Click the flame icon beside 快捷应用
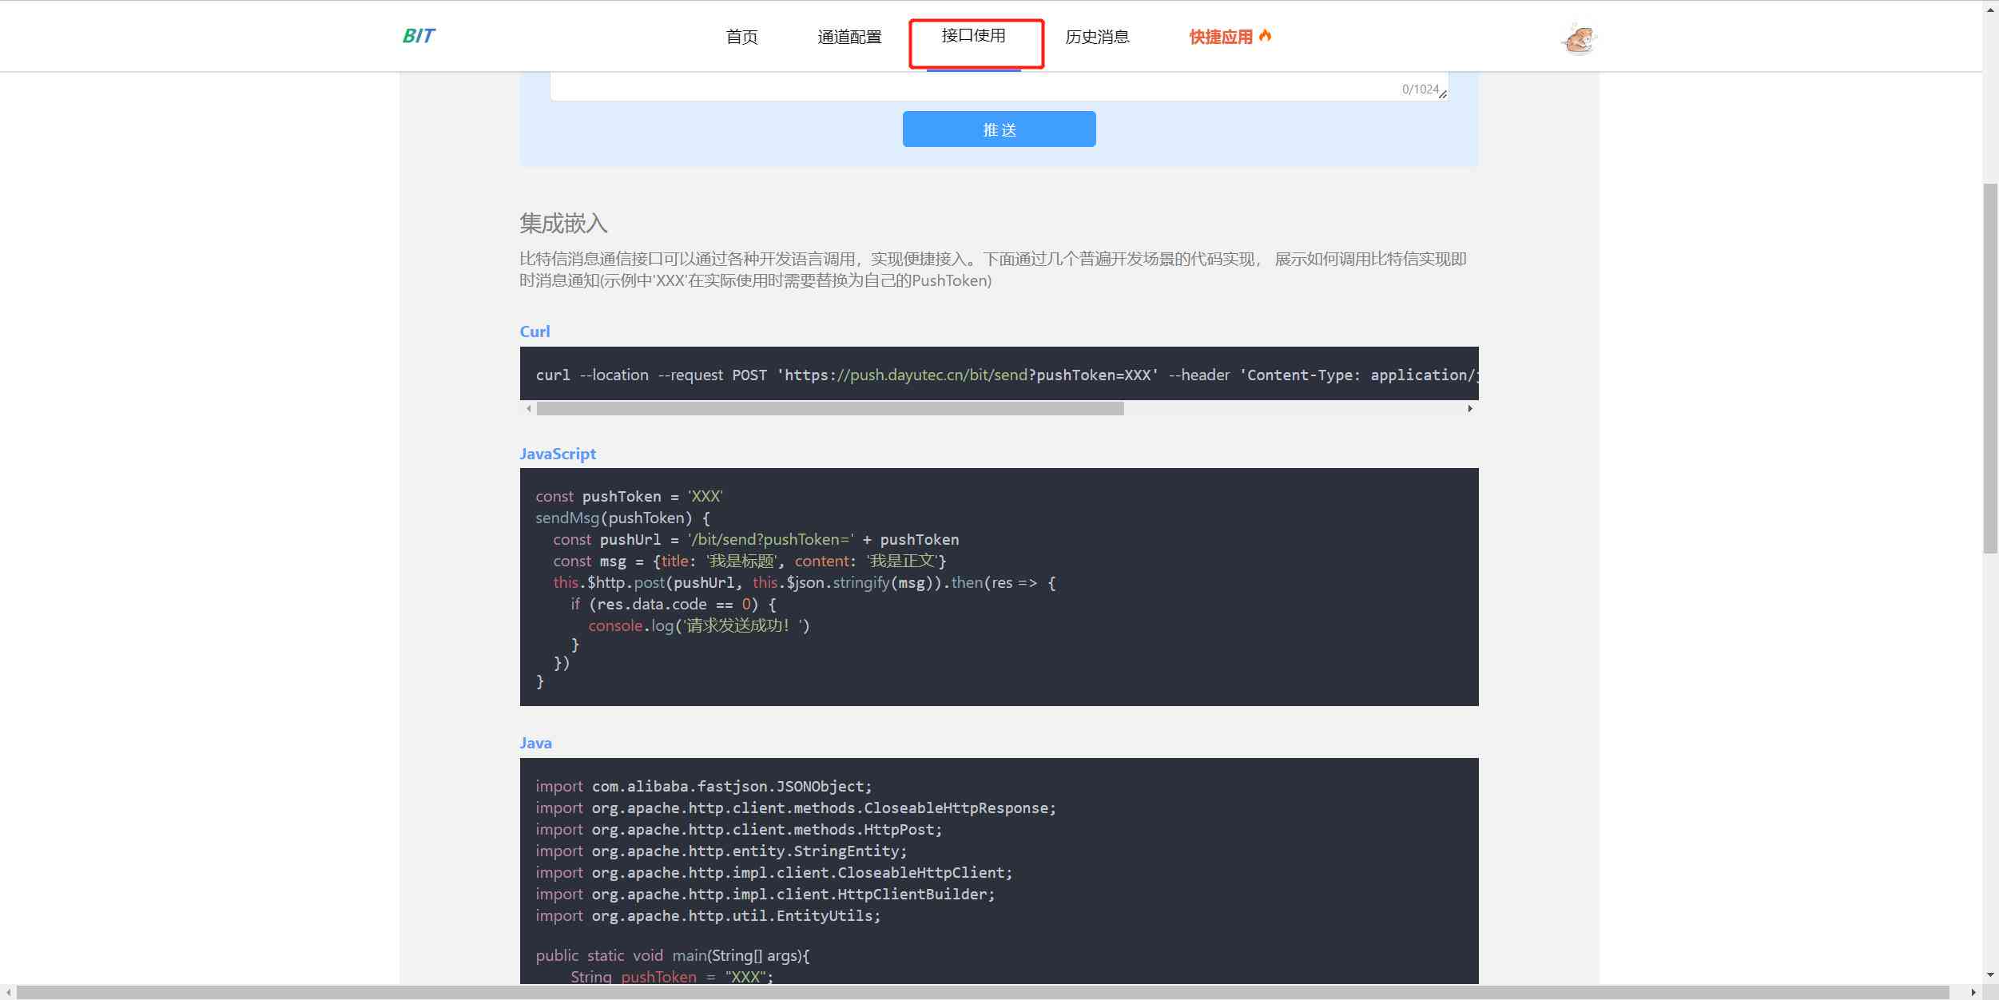The height and width of the screenshot is (1000, 1999). click(1265, 35)
